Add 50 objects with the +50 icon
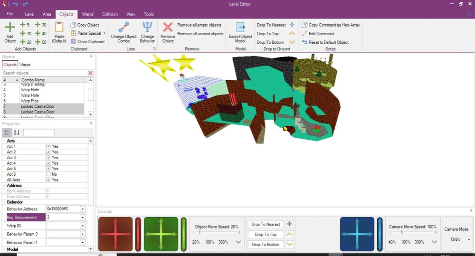 coord(38,42)
